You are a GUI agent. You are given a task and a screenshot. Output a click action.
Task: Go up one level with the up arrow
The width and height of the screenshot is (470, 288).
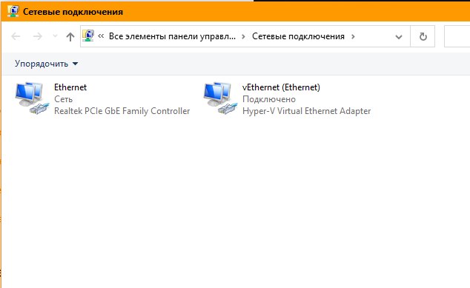tap(70, 36)
